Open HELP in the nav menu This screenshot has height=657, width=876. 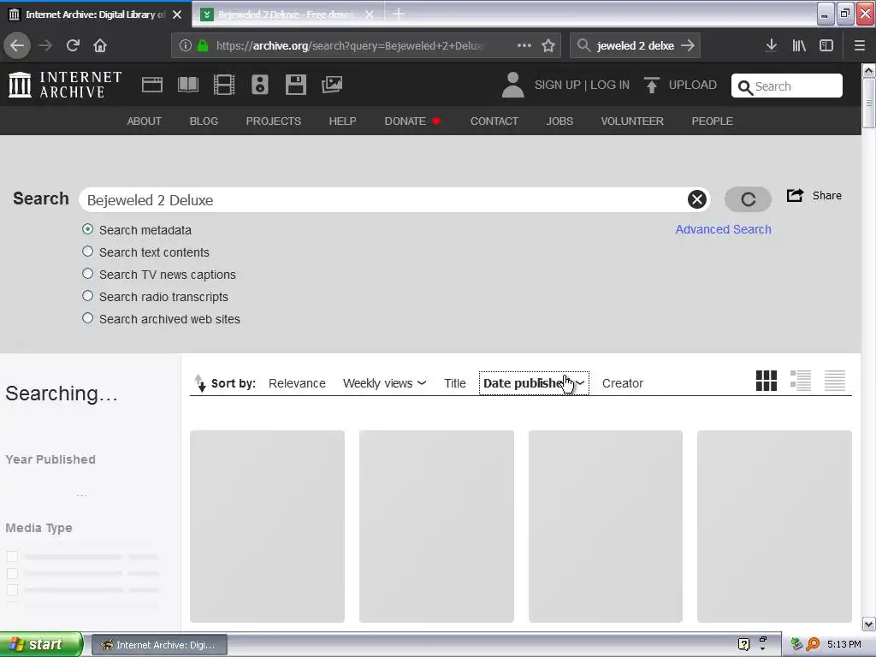pyautogui.click(x=342, y=121)
